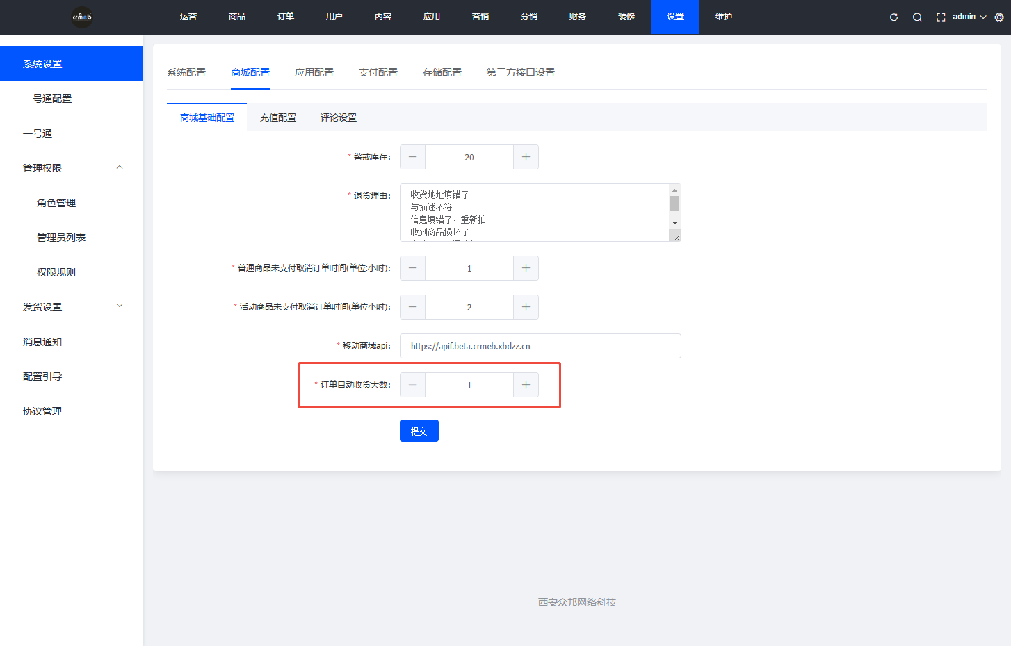Viewport: 1011px width, 646px height.
Task: Click the 移动商城api input field
Action: (540, 345)
